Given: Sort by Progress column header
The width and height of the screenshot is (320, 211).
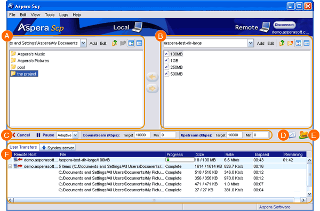Looking at the screenshot, I should click(x=175, y=155).
